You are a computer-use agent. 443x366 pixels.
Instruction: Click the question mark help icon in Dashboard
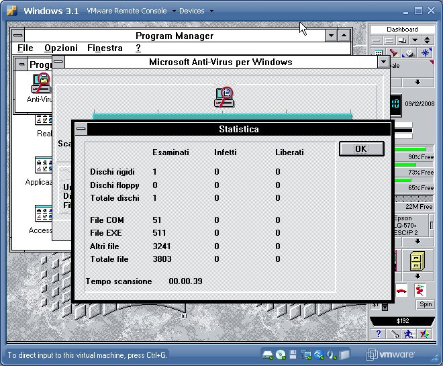click(379, 334)
